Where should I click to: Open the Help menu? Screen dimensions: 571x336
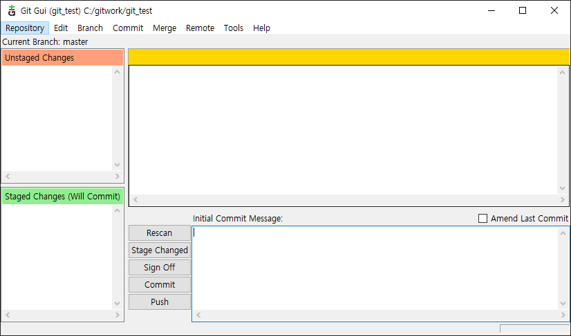[261, 28]
